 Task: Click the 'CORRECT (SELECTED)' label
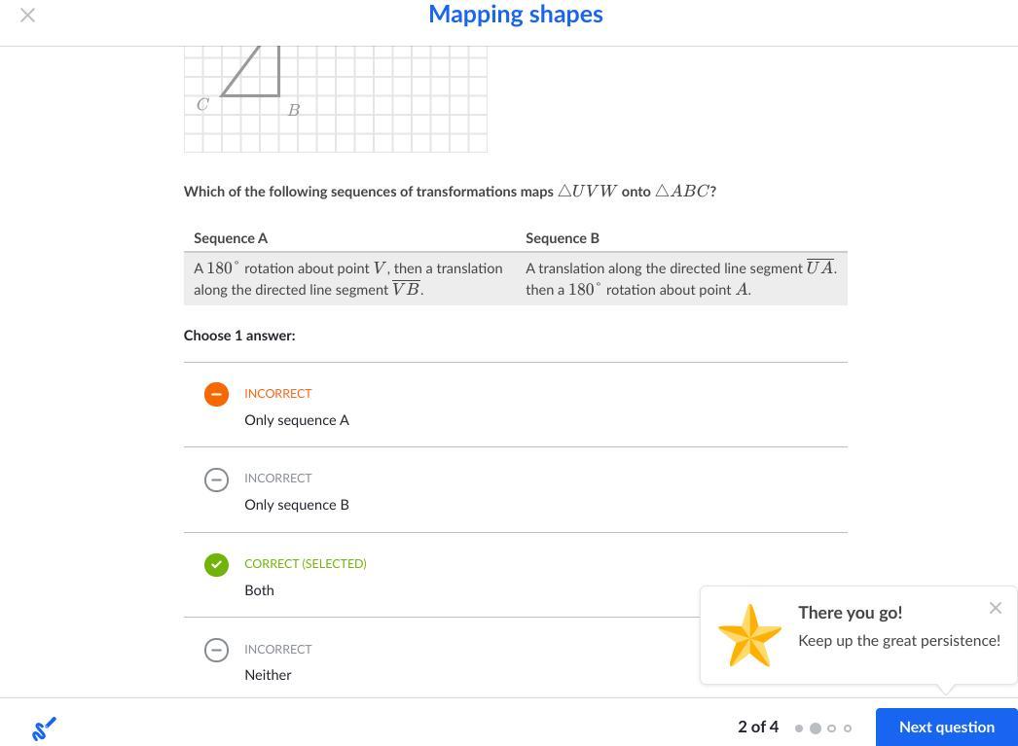tap(306, 564)
